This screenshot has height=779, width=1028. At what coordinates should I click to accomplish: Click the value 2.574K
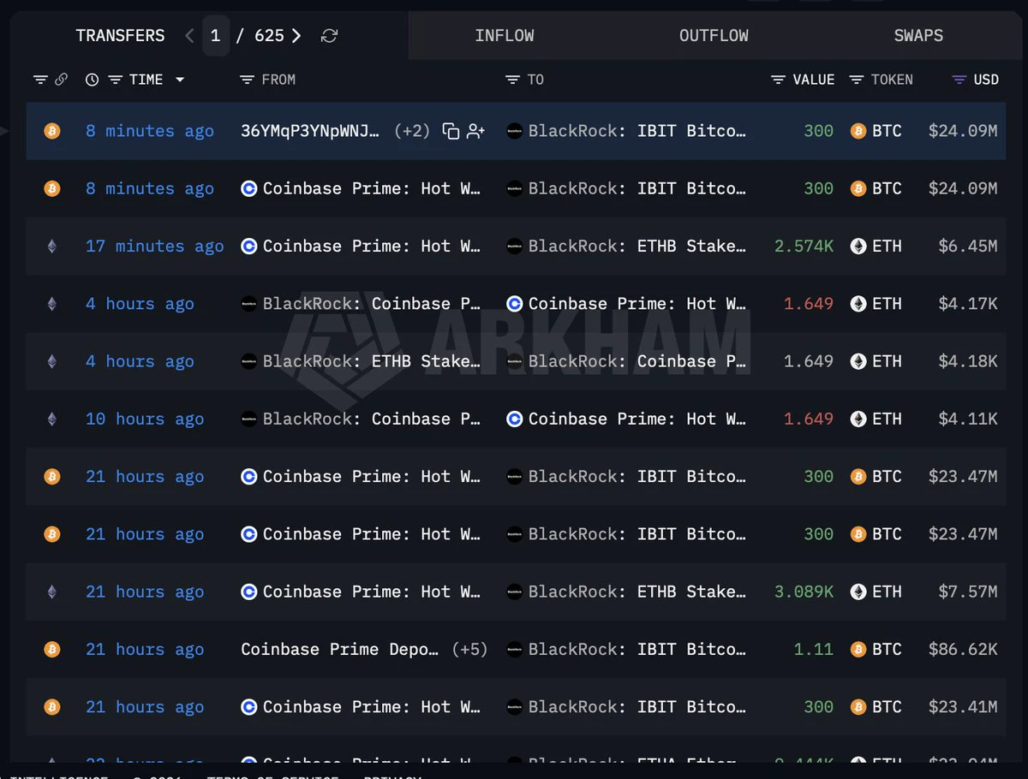coord(804,246)
